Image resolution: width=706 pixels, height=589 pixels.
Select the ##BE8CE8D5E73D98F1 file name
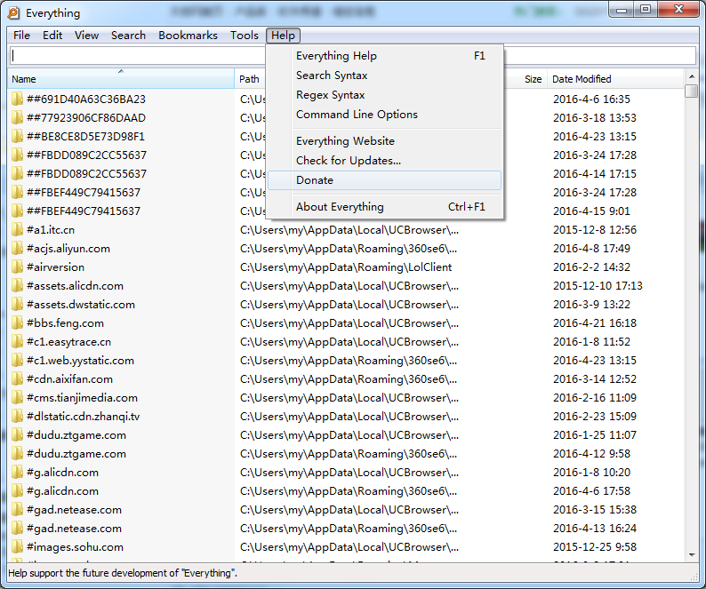pyautogui.click(x=85, y=136)
